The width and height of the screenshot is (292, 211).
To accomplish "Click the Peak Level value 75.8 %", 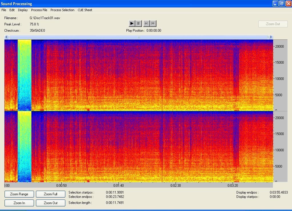I will click(x=34, y=24).
